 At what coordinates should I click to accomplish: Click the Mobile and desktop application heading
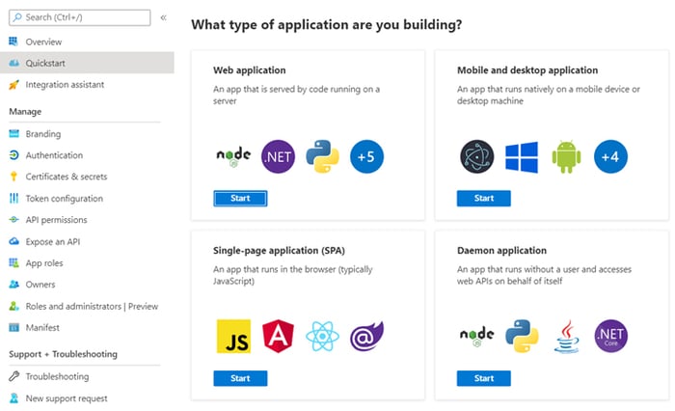[x=527, y=70]
